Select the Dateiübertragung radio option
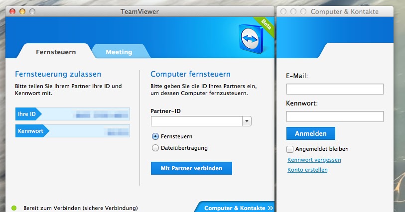 click(x=155, y=148)
